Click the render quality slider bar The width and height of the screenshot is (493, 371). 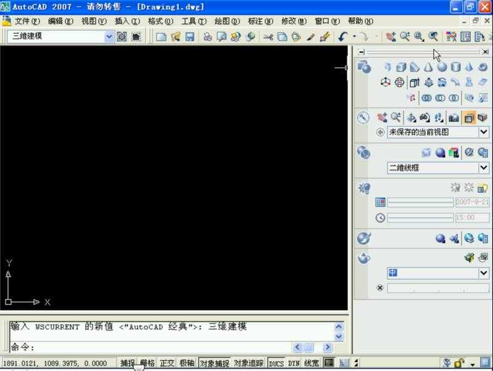coord(438,288)
